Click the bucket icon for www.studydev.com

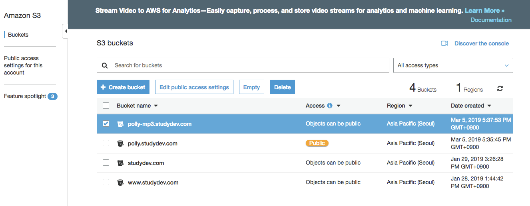(120, 182)
